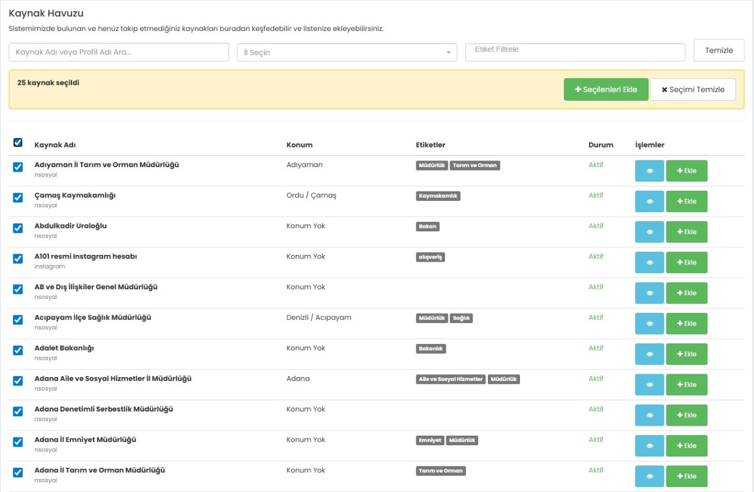754x492 pixels.
Task: View Acıpayam İlçe Sağlık Müdürlüğü with eye icon
Action: (x=649, y=324)
